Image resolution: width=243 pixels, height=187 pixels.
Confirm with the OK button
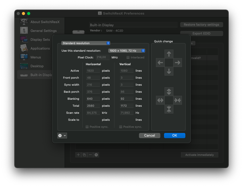point(175,135)
